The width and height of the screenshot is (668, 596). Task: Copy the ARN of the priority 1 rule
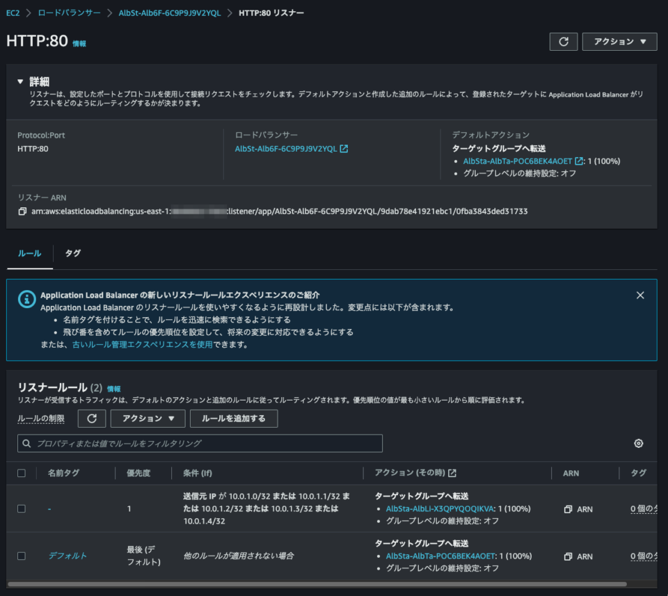(571, 509)
